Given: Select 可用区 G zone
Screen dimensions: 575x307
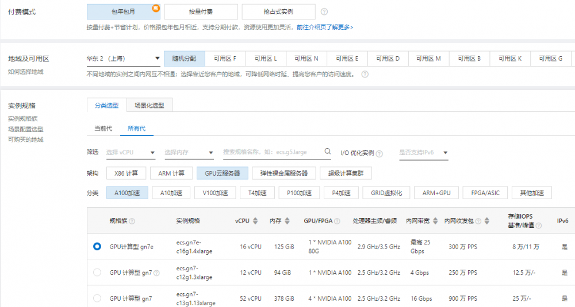Looking at the screenshot, I should 550,59.
